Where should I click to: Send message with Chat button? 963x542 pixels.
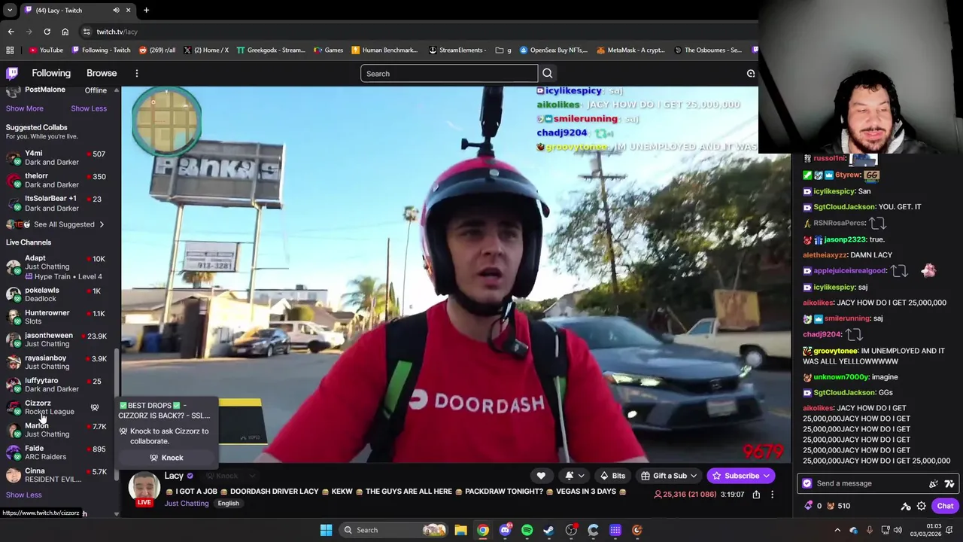(x=945, y=506)
